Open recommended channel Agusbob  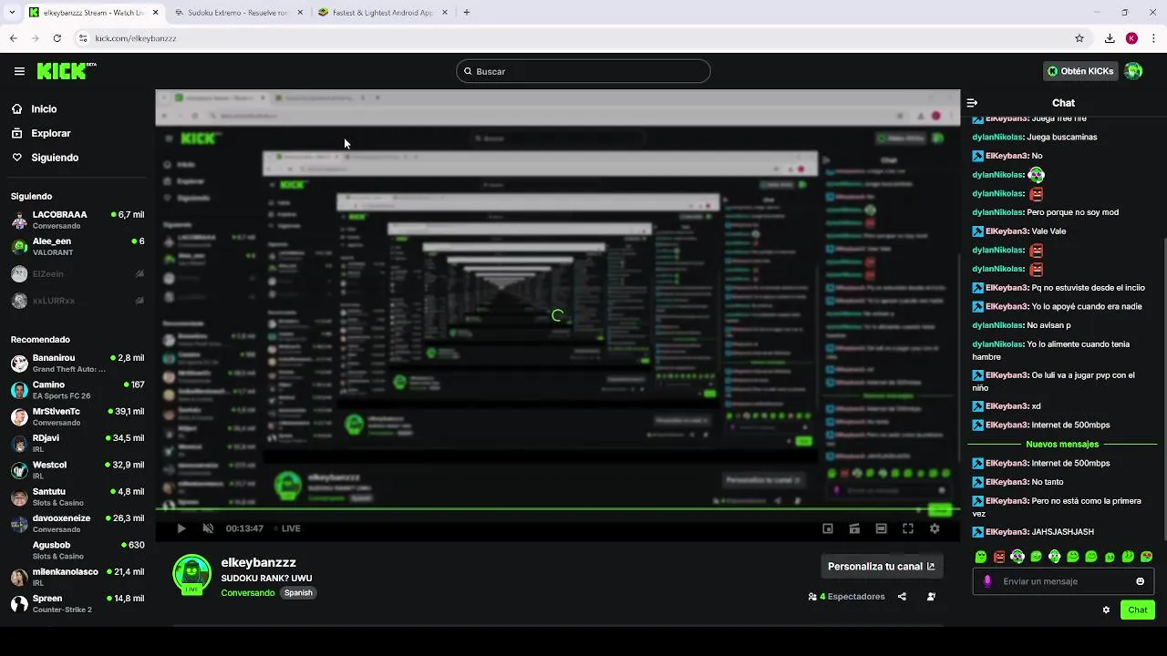(77, 550)
